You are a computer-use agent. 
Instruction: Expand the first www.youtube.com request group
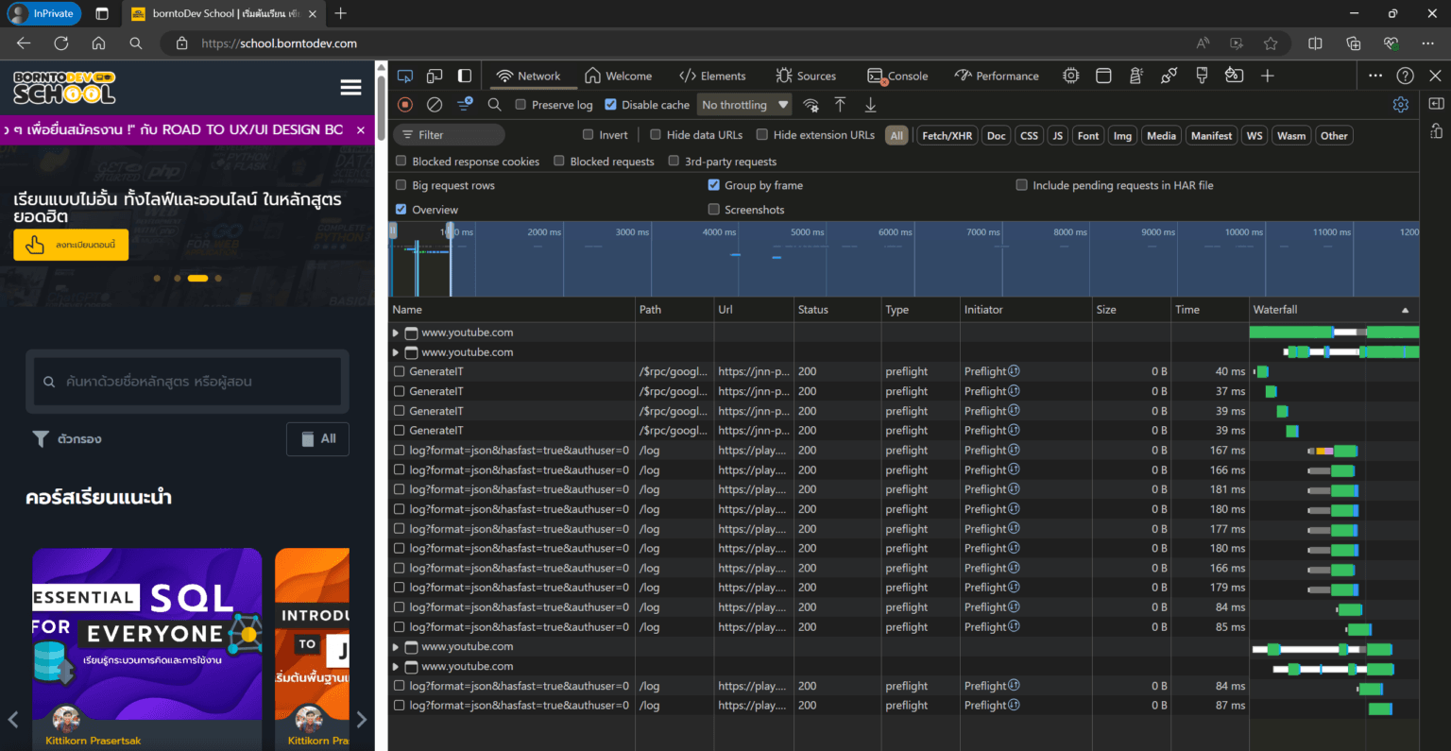(396, 333)
